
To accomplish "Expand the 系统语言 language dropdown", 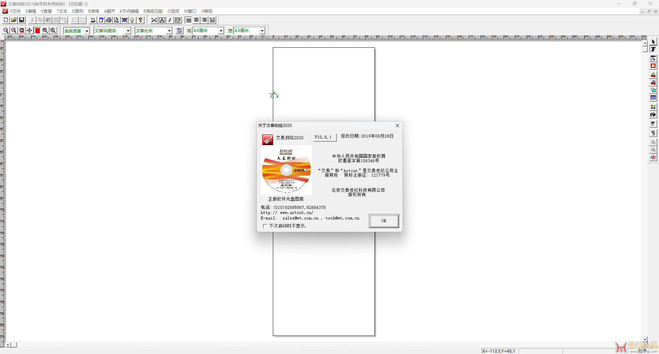I will 87,31.
